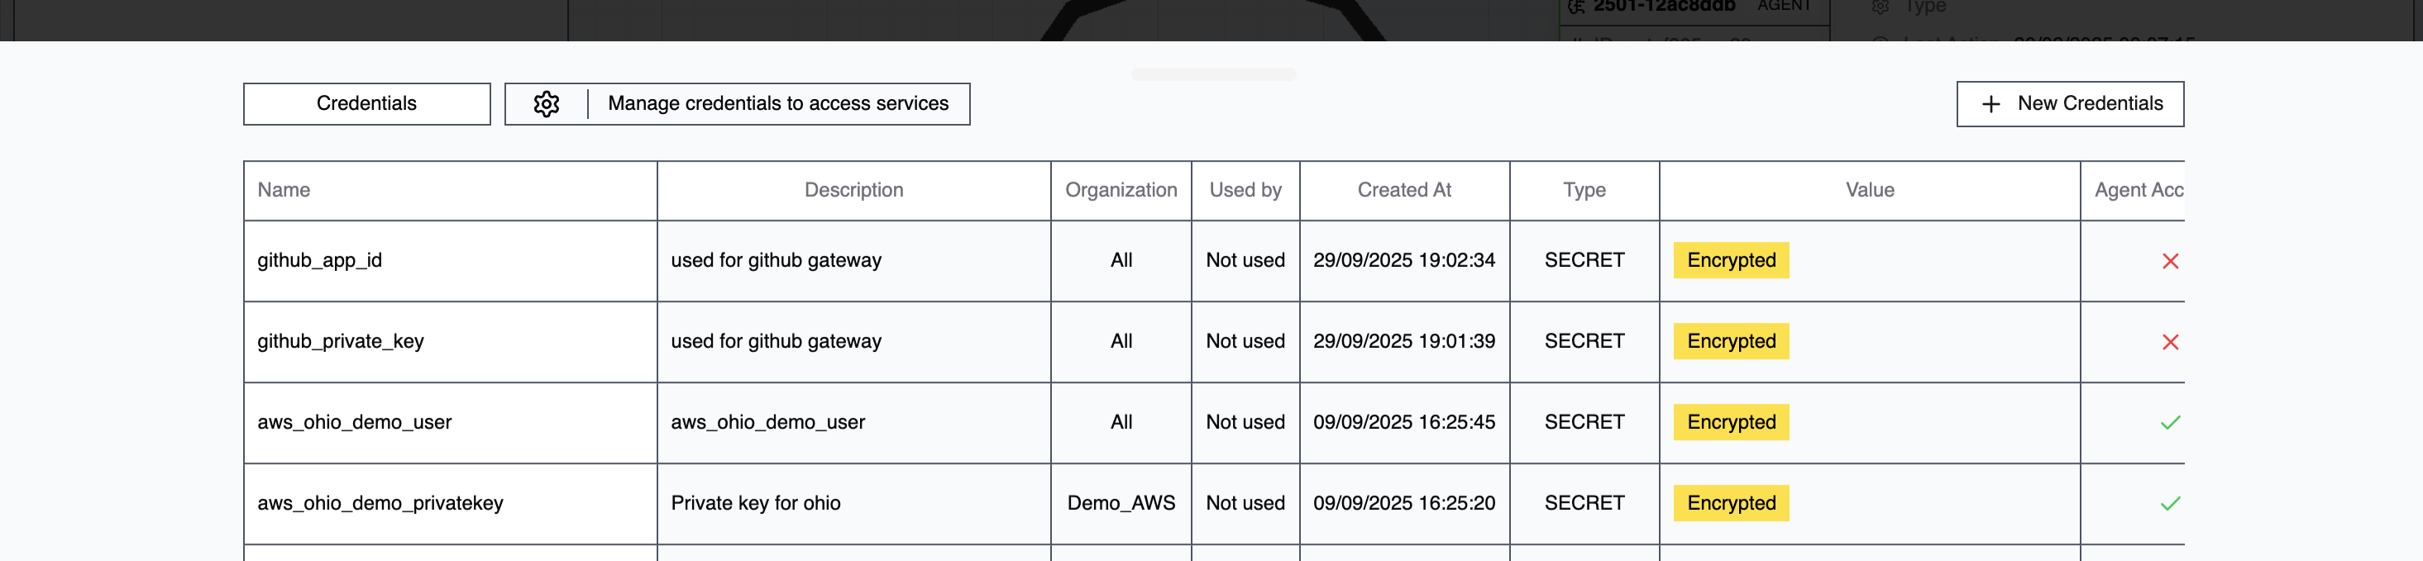Click 'Not used' for github_app_id
This screenshot has height=561, width=2423.
1245,260
